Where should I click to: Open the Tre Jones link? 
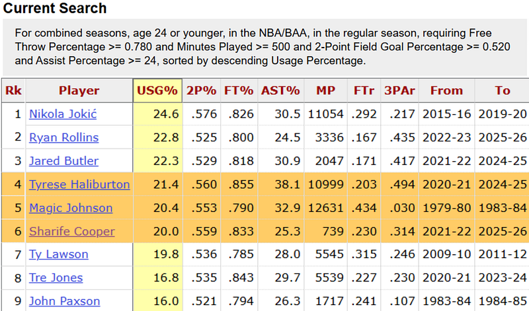[x=56, y=277]
